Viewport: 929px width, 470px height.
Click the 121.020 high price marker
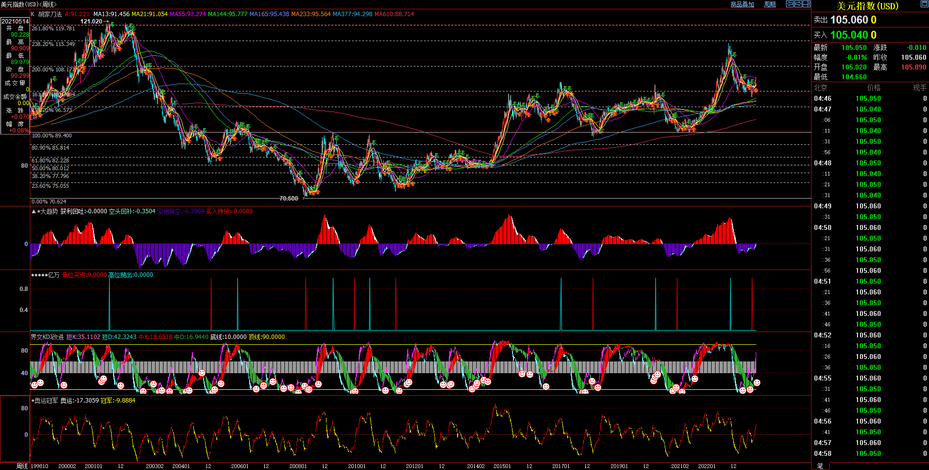coord(91,22)
